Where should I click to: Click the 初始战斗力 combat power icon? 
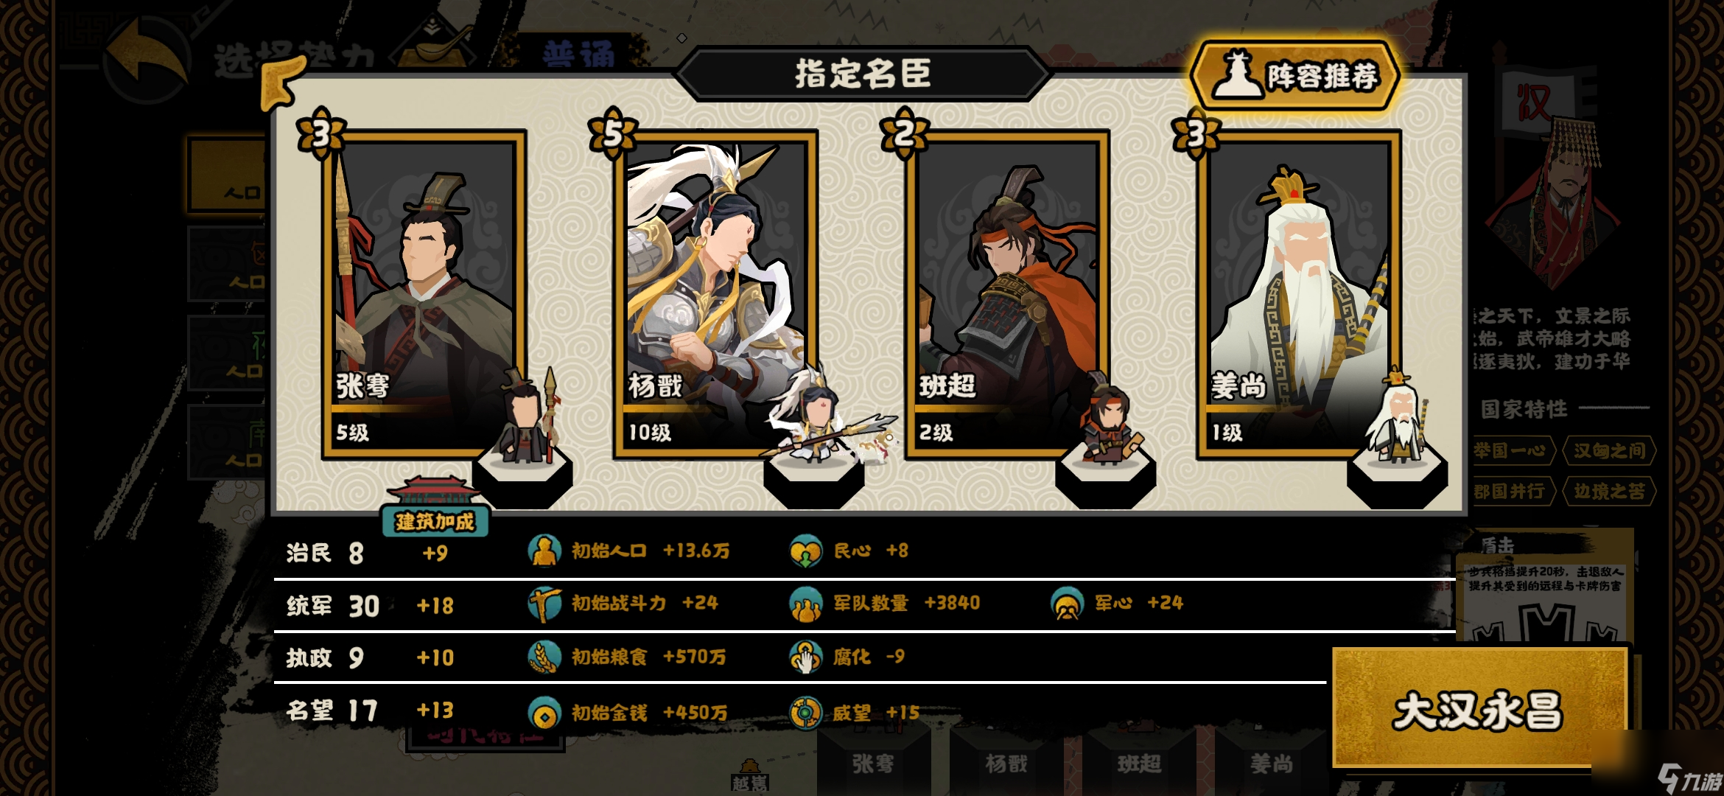(x=544, y=604)
